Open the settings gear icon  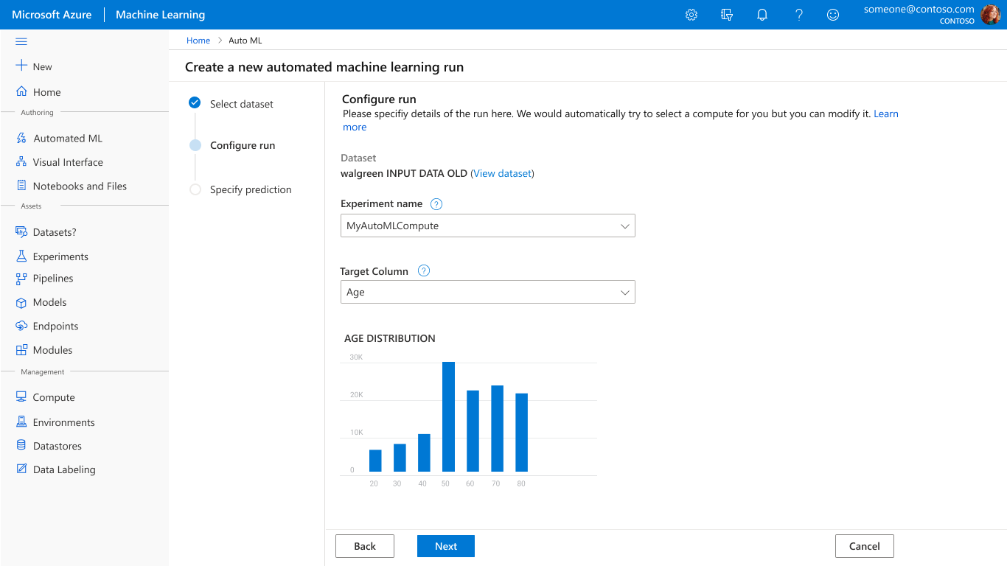tap(691, 15)
